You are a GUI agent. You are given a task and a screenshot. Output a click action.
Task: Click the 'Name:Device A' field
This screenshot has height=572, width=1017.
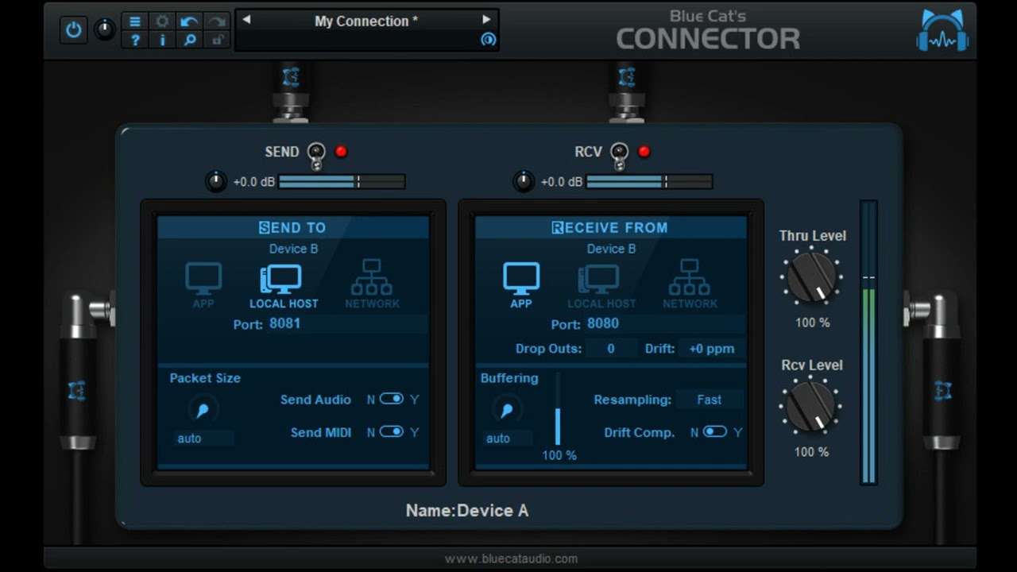467,511
